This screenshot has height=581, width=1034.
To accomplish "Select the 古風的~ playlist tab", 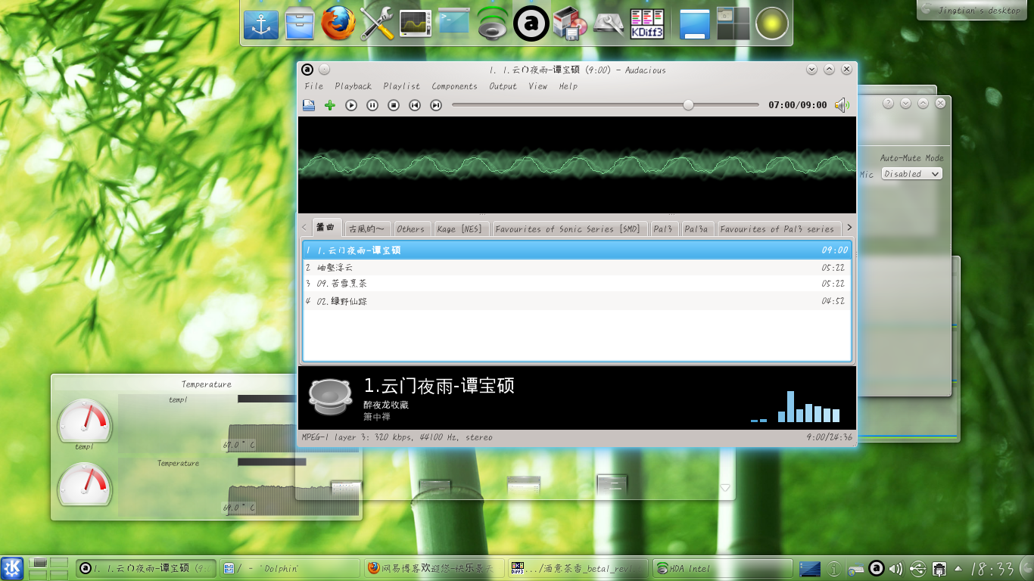I will pyautogui.click(x=366, y=228).
